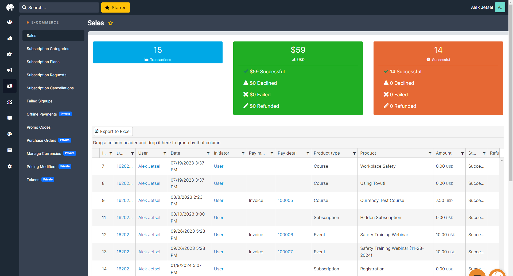
Task: Open invoice link 100007
Action: pyautogui.click(x=285, y=252)
